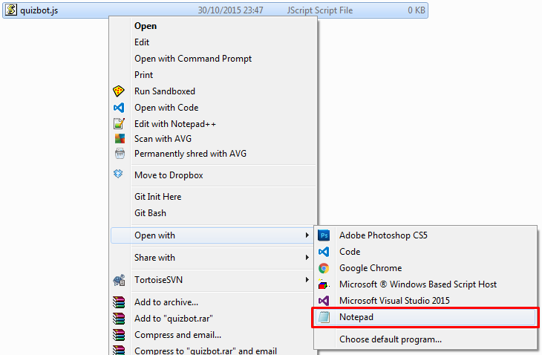Image resolution: width=542 pixels, height=355 pixels.
Task: Select Git Bash from the context menu
Action: (151, 213)
